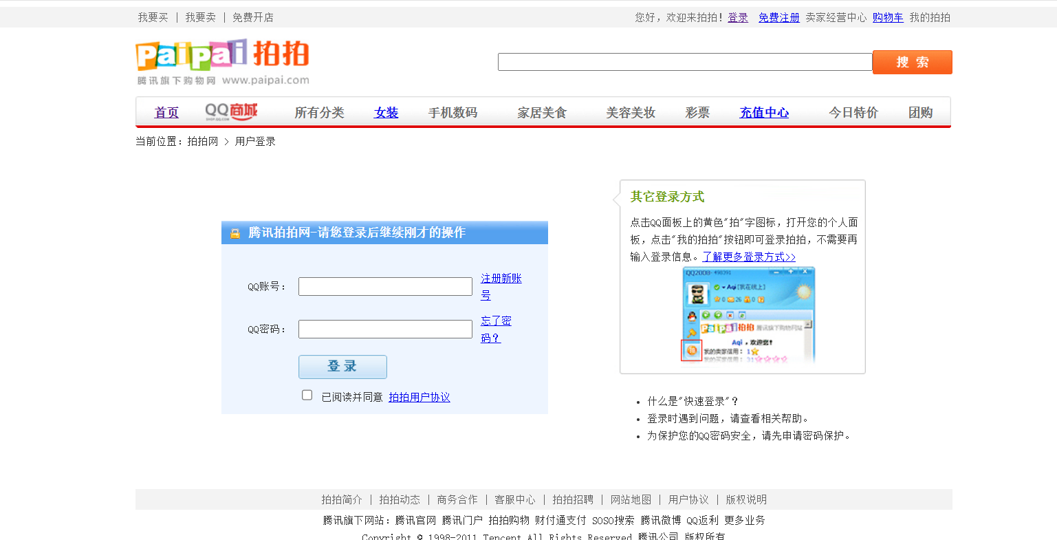Go to 充值中心
The width and height of the screenshot is (1057, 540).
click(764, 112)
